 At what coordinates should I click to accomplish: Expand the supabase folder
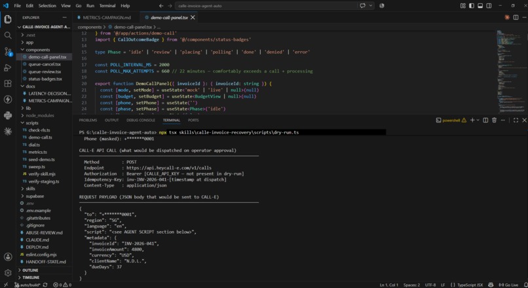coord(44,196)
